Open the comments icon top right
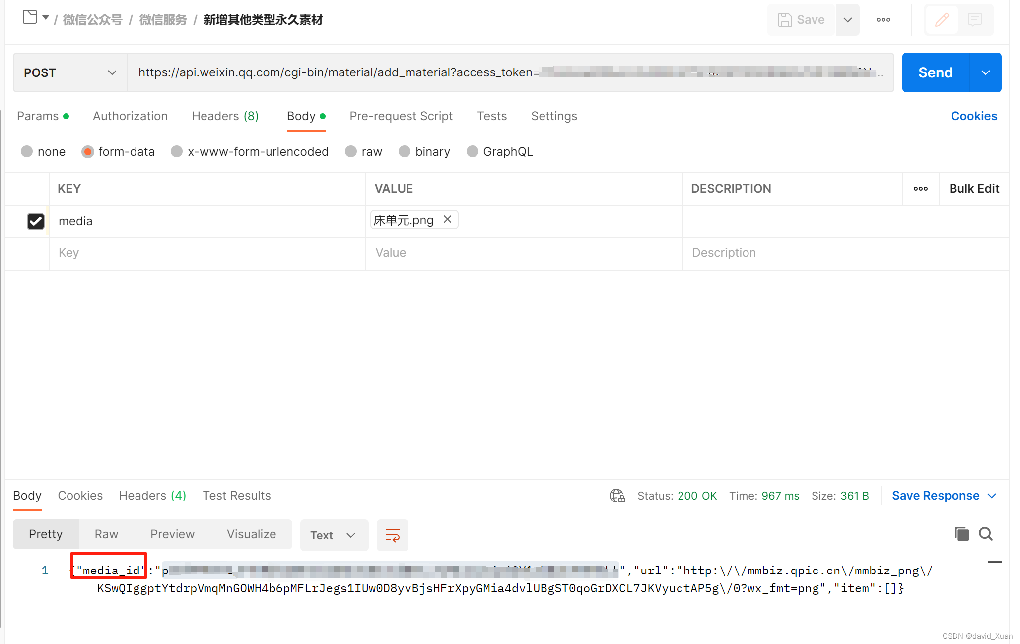The height and width of the screenshot is (644, 1020). tap(975, 20)
